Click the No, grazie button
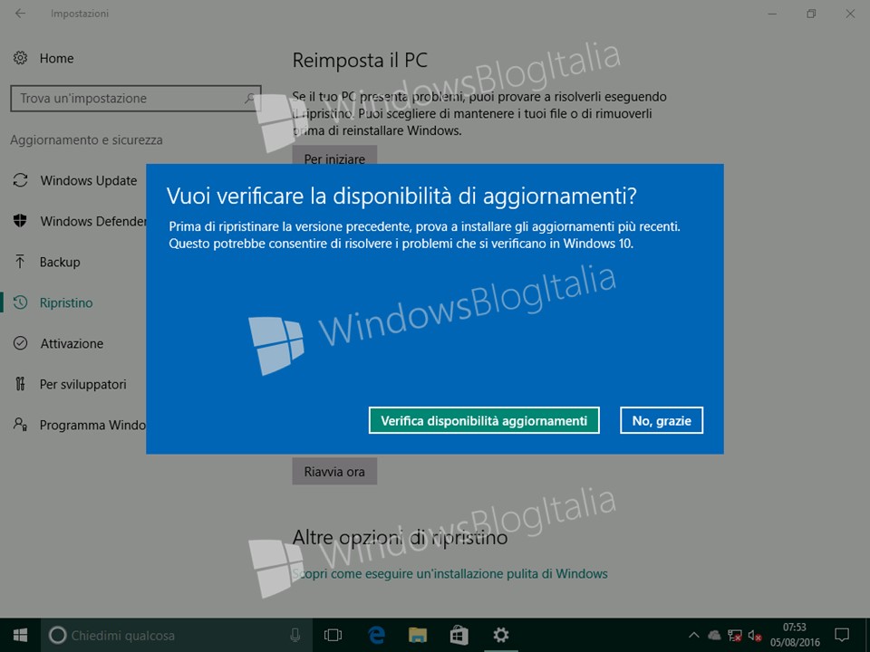Image resolution: width=870 pixels, height=652 pixels. click(x=662, y=420)
